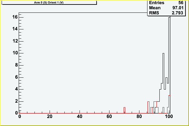Click the y-axis label 16
189x126 pixels.
[x=15, y=17]
